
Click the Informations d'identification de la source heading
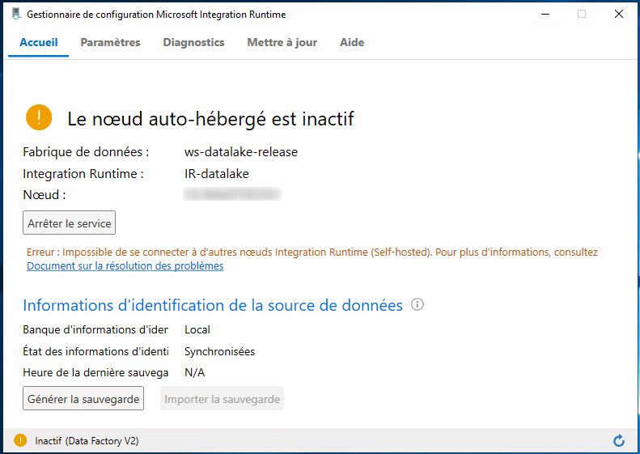click(213, 305)
